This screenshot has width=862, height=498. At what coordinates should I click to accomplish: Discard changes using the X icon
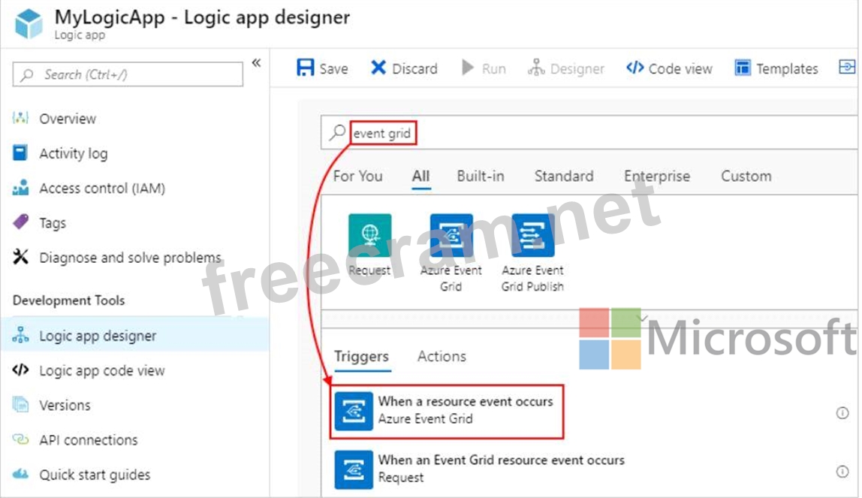tap(378, 68)
